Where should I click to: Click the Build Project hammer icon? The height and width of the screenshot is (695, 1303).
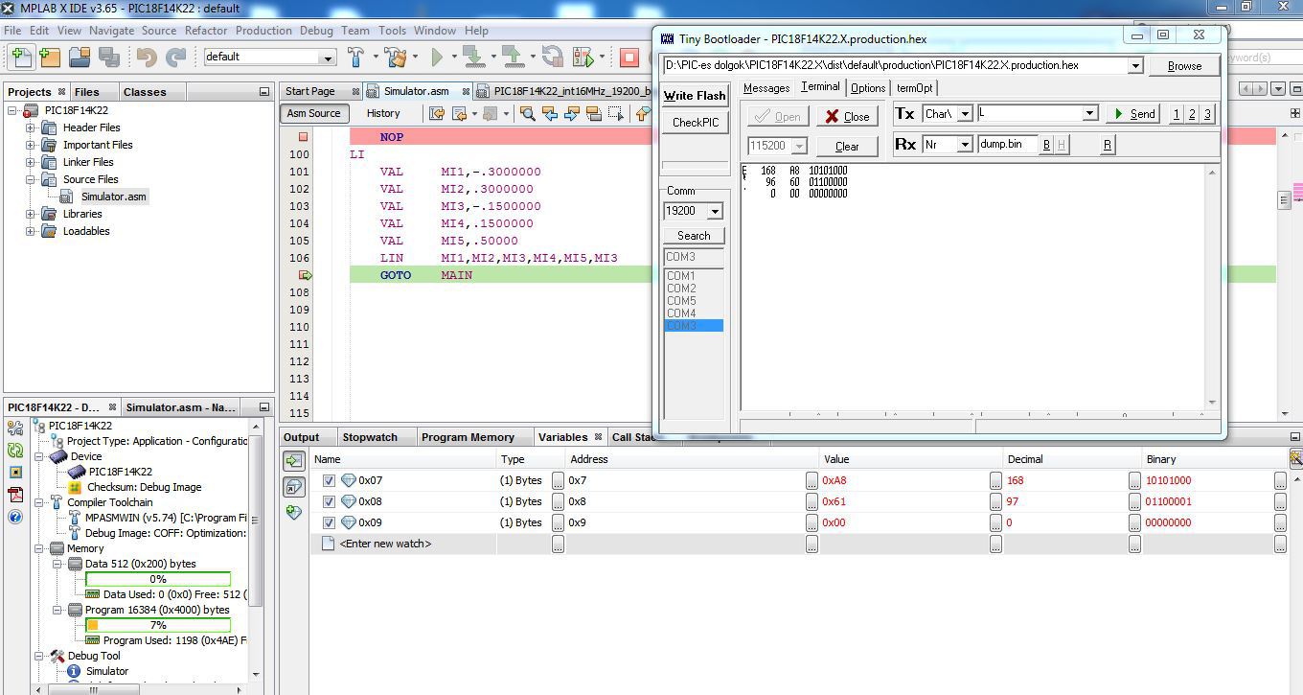[357, 58]
